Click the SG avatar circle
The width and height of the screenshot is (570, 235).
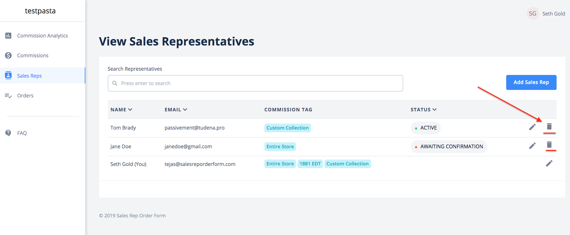click(x=532, y=13)
